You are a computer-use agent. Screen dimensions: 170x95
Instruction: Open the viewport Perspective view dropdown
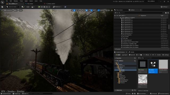(8, 10)
